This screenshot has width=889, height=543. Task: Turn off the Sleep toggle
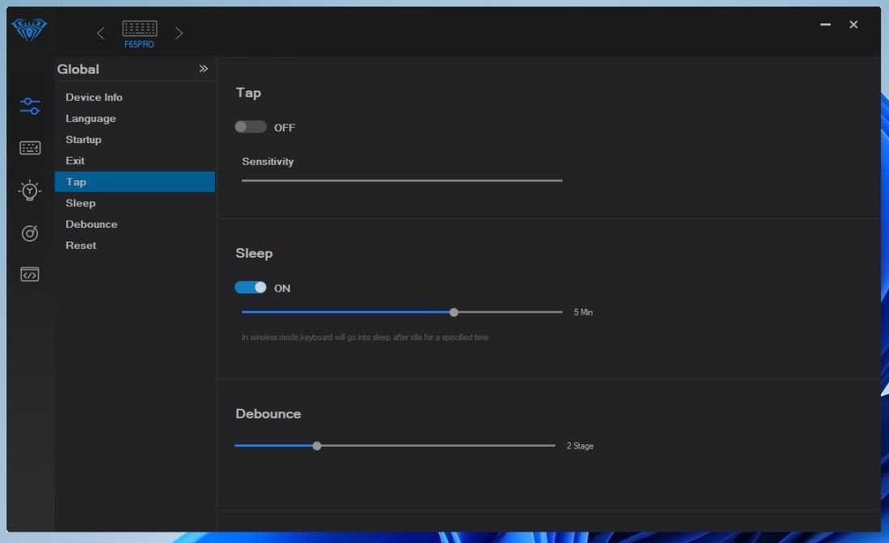251,288
